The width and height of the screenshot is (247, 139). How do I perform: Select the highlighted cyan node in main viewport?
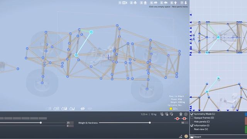click(x=91, y=32)
